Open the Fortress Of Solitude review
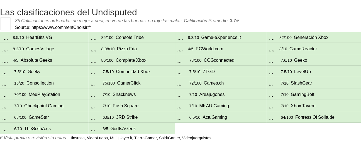The width and height of the screenshot is (361, 141). tap(315, 117)
